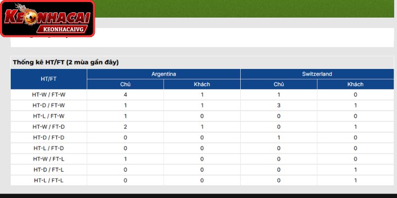Viewport: 397px width, 198px height.
Task: Click Argentina Chủ cell in HT-D / FT-D row
Action: click(x=126, y=138)
